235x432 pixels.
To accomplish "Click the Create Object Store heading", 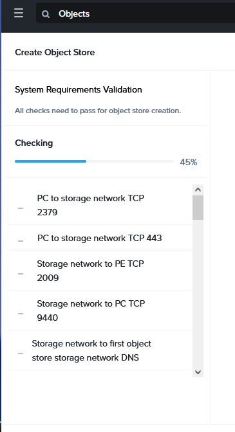I will tap(55, 52).
